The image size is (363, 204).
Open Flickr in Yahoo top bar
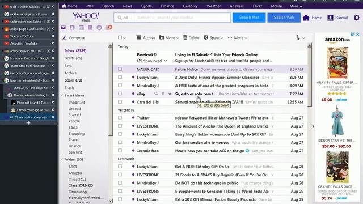coord(257,6)
